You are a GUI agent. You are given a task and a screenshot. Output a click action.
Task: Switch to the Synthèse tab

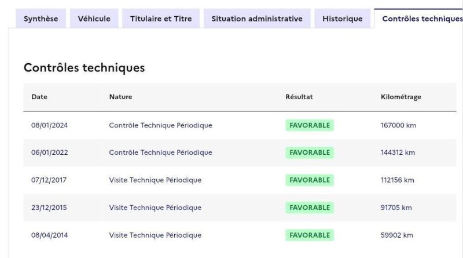point(40,19)
